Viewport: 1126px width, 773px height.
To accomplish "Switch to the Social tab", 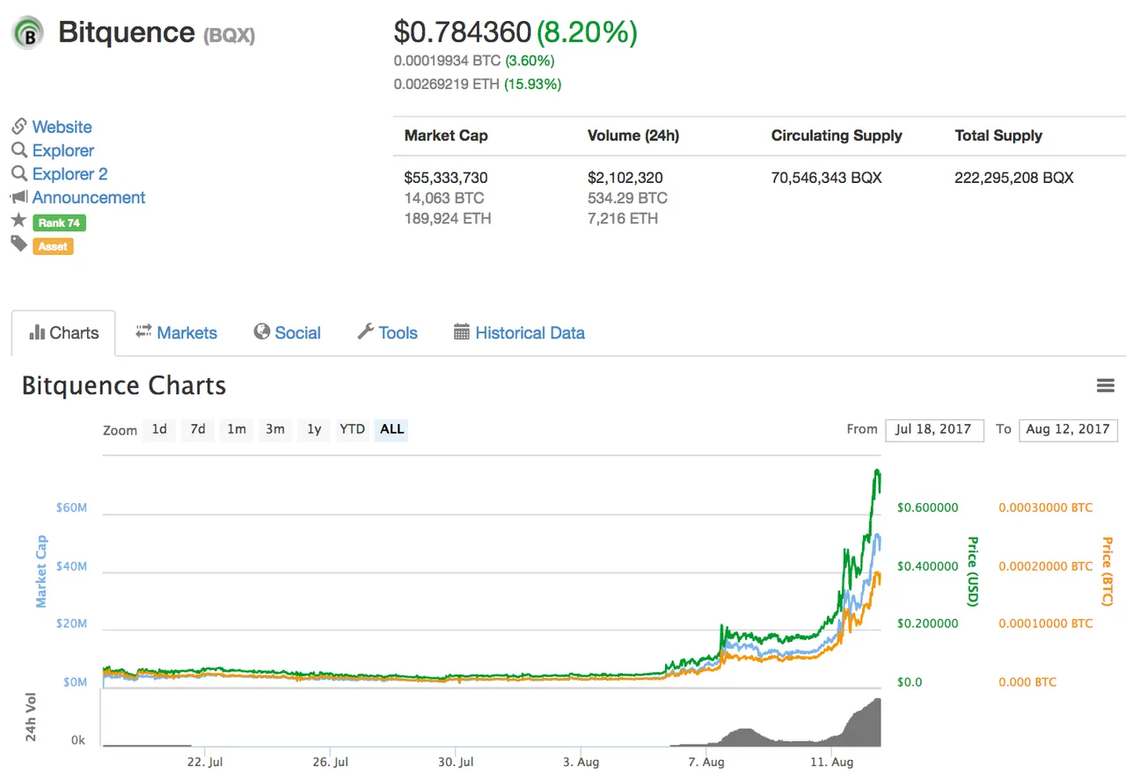I will click(x=287, y=333).
